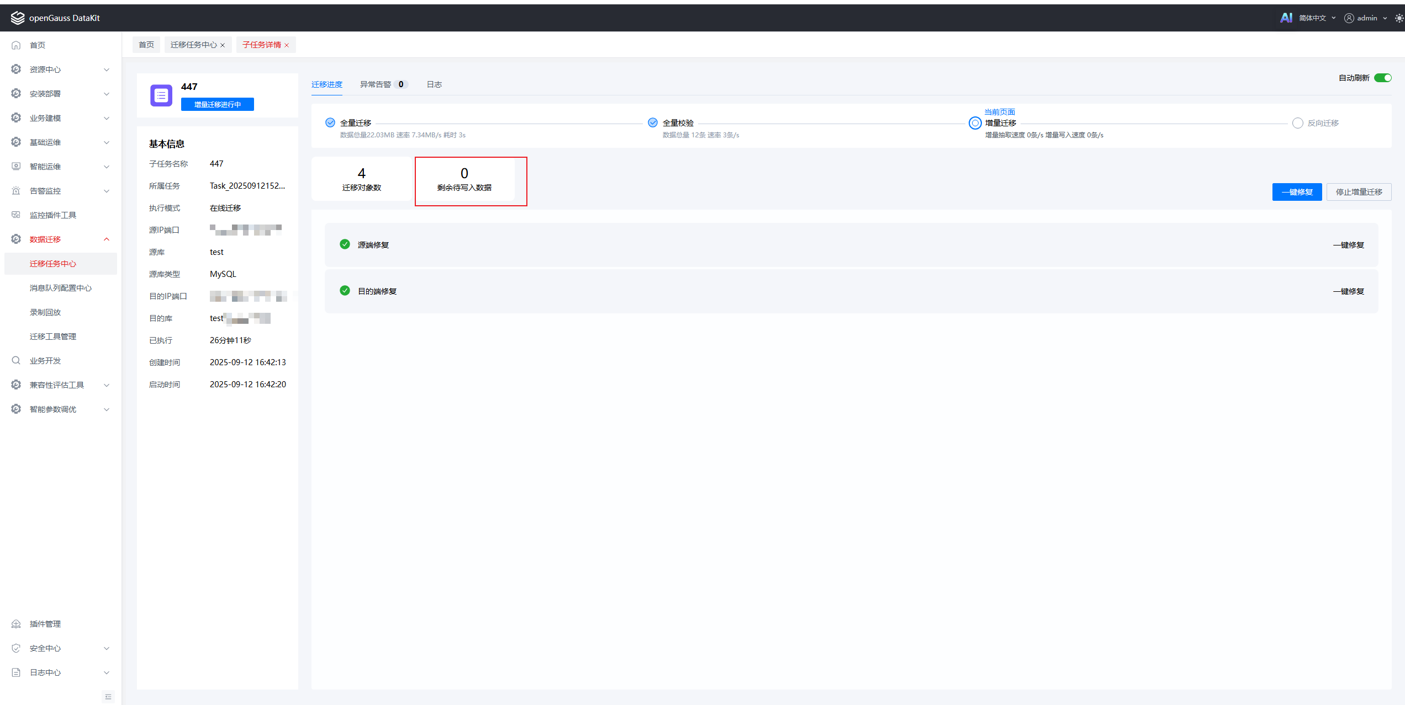Switch to the 异常告警 tab
The width and height of the screenshot is (1405, 705).
376,84
